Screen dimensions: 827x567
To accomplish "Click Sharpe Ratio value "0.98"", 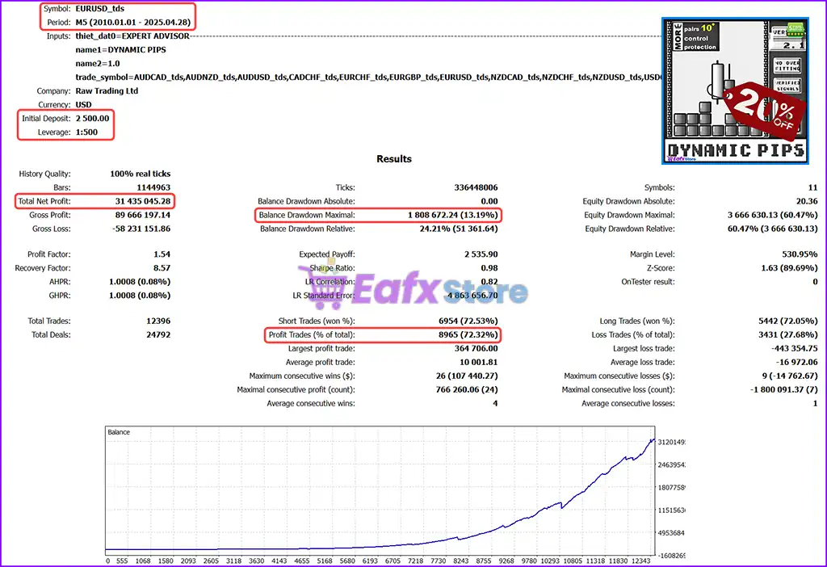I will [489, 267].
